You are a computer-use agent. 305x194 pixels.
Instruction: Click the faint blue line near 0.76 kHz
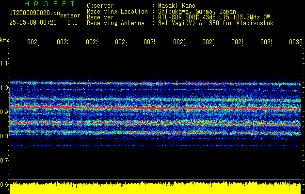[x=155, y=145]
